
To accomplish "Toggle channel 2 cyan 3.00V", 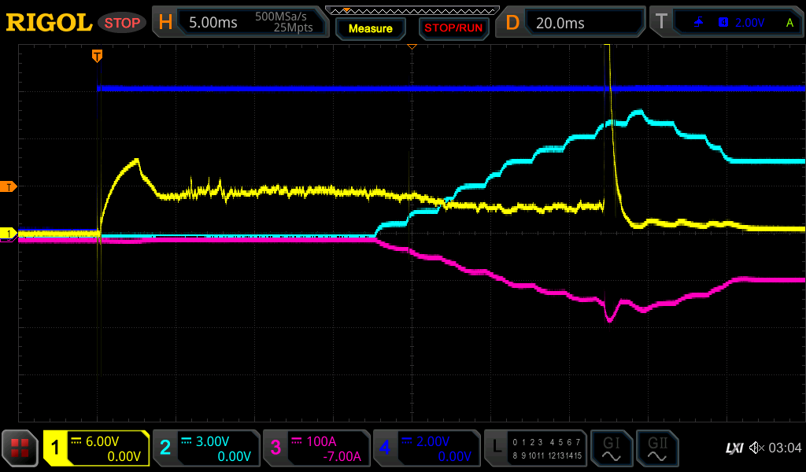I will (x=206, y=448).
